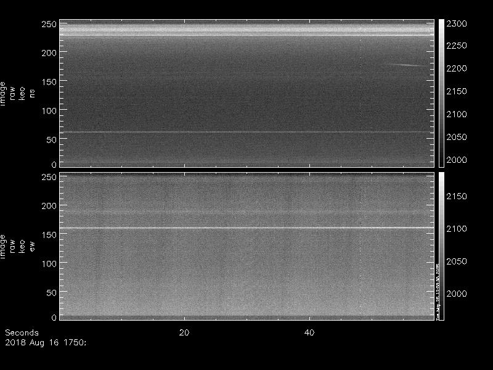Click the '2200' label on upper colorbar
This screenshot has height=370, width=493.
457,68
